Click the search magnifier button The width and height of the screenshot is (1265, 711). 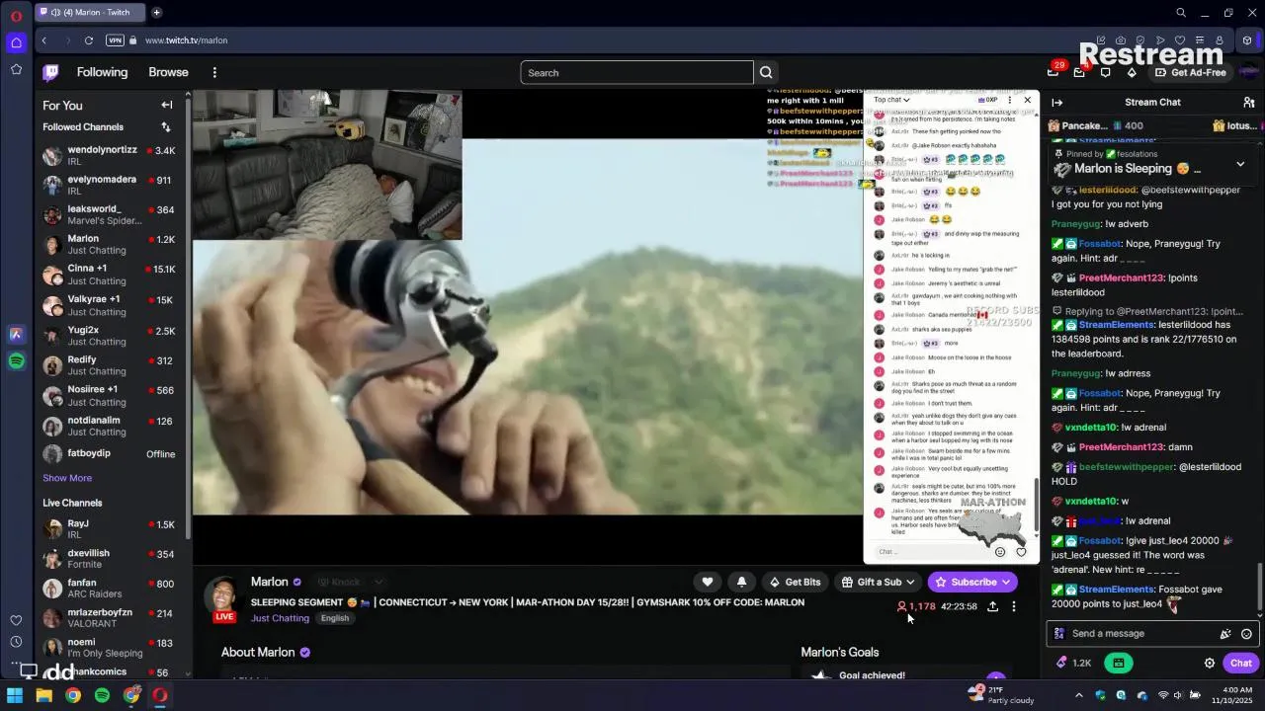766,72
